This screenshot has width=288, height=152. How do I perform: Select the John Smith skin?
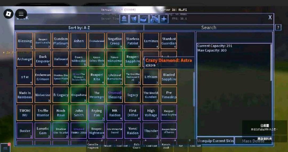coord(79,113)
